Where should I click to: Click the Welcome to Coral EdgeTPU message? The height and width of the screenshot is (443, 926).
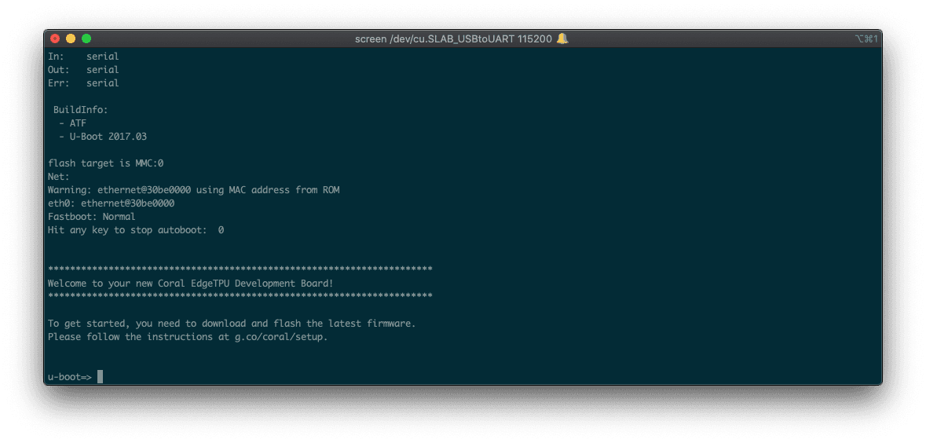click(x=190, y=284)
